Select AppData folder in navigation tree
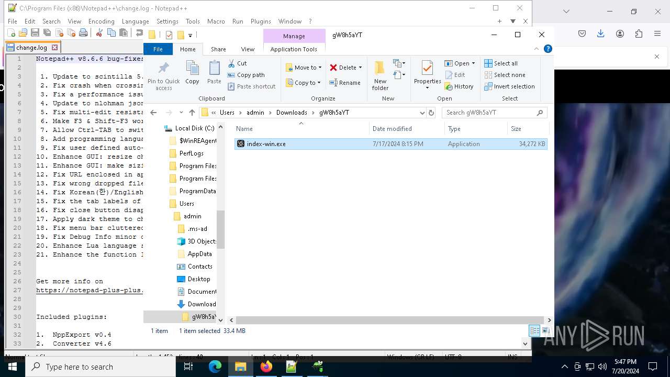This screenshot has width=670, height=377. (x=199, y=254)
